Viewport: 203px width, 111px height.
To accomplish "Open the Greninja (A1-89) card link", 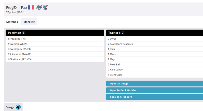I will click(x=17, y=44).
